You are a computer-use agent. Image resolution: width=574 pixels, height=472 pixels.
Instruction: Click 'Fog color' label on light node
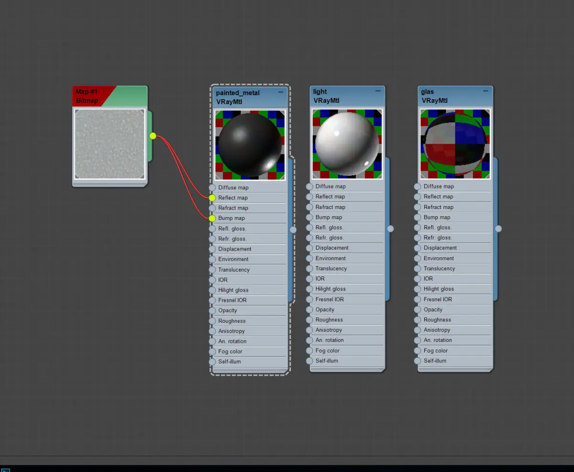(x=327, y=351)
